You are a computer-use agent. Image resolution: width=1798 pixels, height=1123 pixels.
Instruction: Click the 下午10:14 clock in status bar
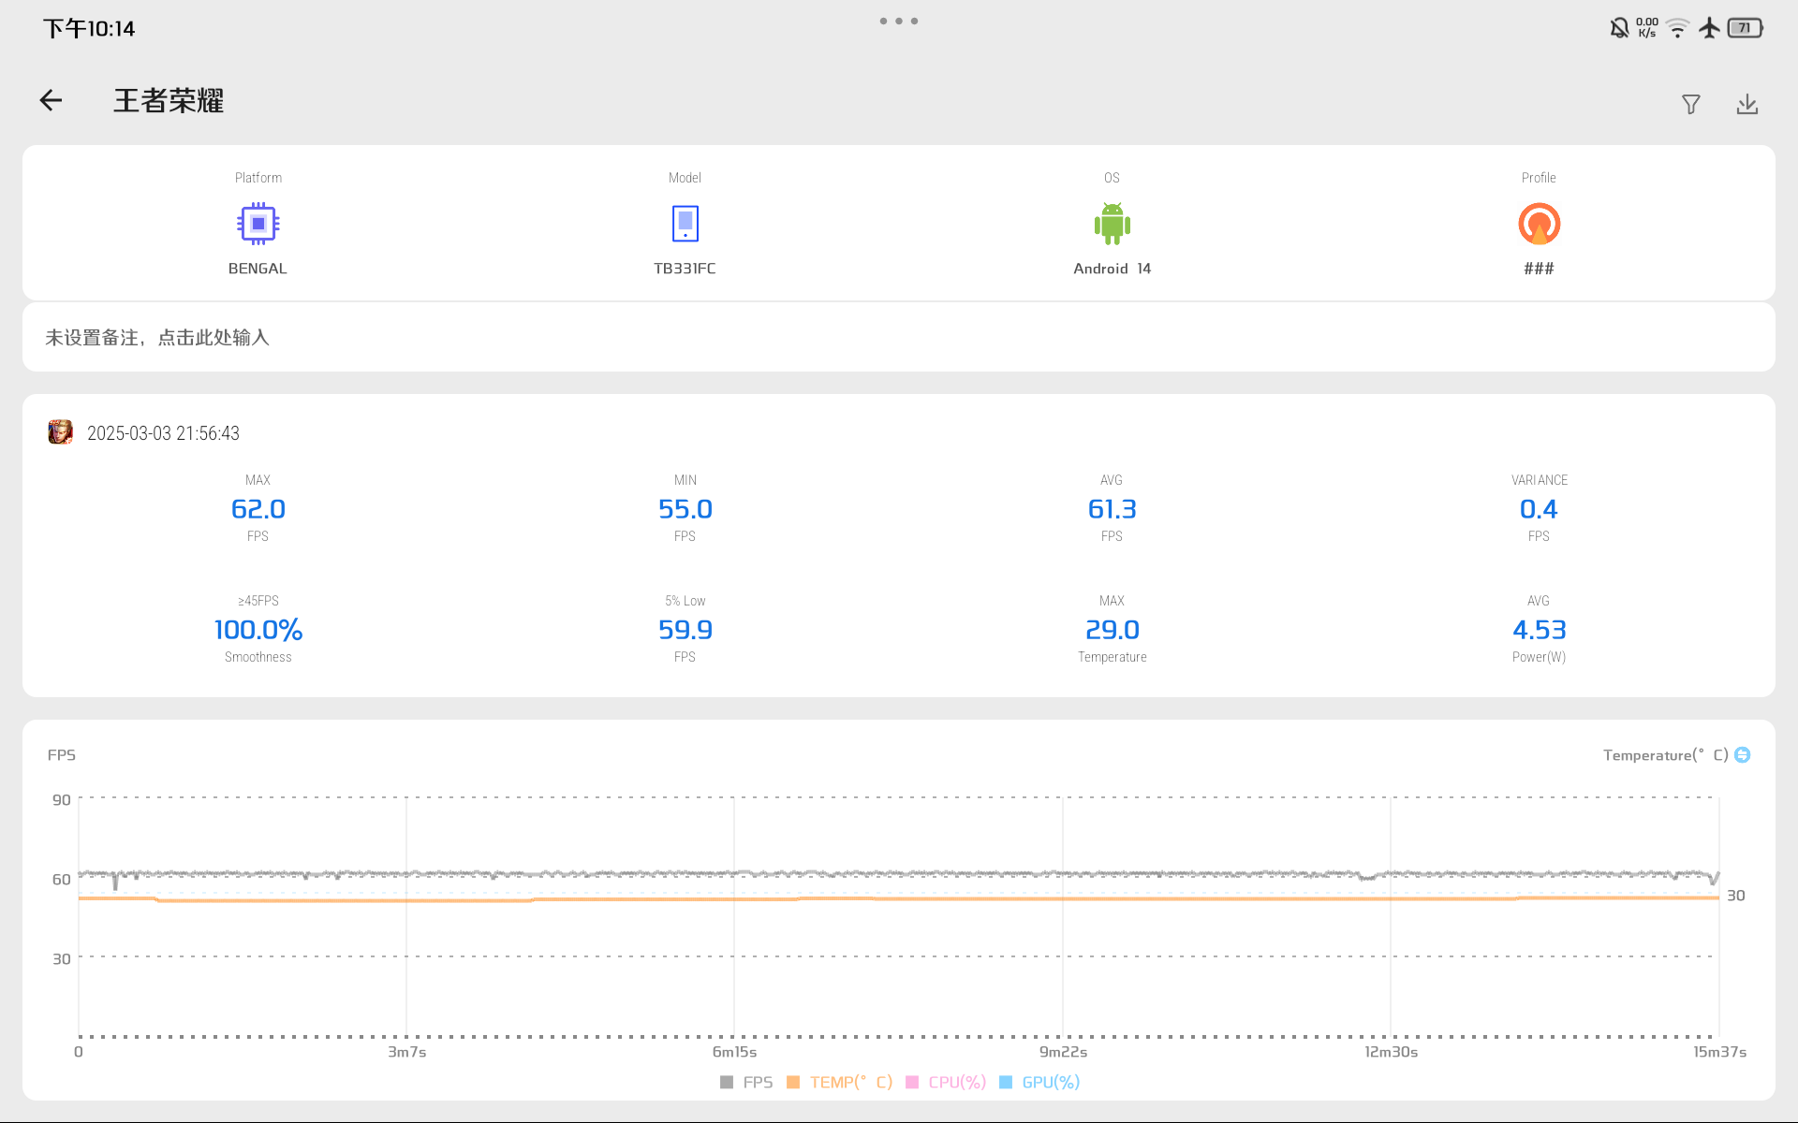tap(89, 29)
